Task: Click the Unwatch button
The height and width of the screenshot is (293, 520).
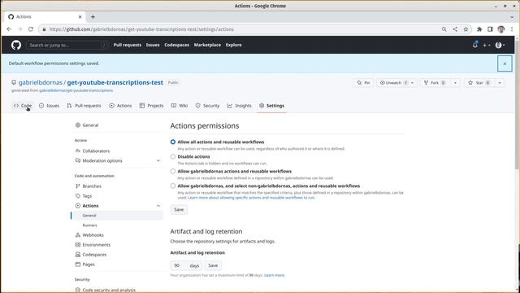Action: point(393,83)
